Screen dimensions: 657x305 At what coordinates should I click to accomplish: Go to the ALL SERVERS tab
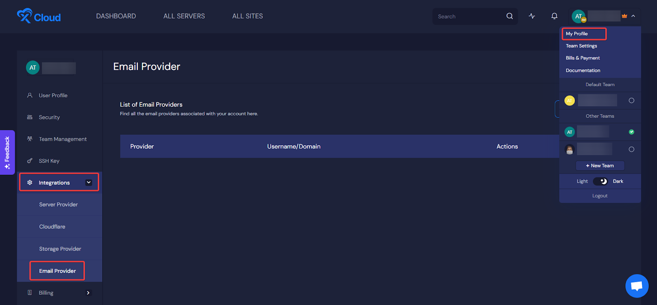click(184, 16)
